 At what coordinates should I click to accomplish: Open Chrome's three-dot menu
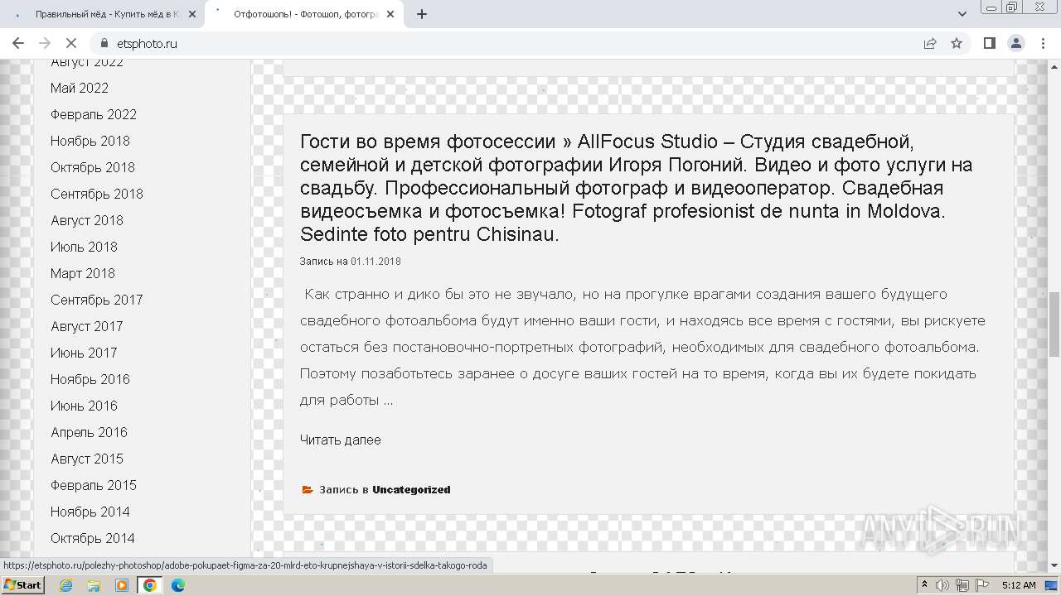(1043, 43)
